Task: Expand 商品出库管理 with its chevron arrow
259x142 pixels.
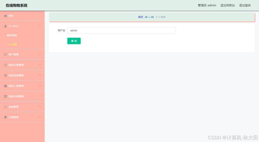Action: click(40, 96)
